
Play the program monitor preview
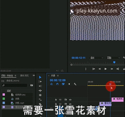(x=106, y=69)
